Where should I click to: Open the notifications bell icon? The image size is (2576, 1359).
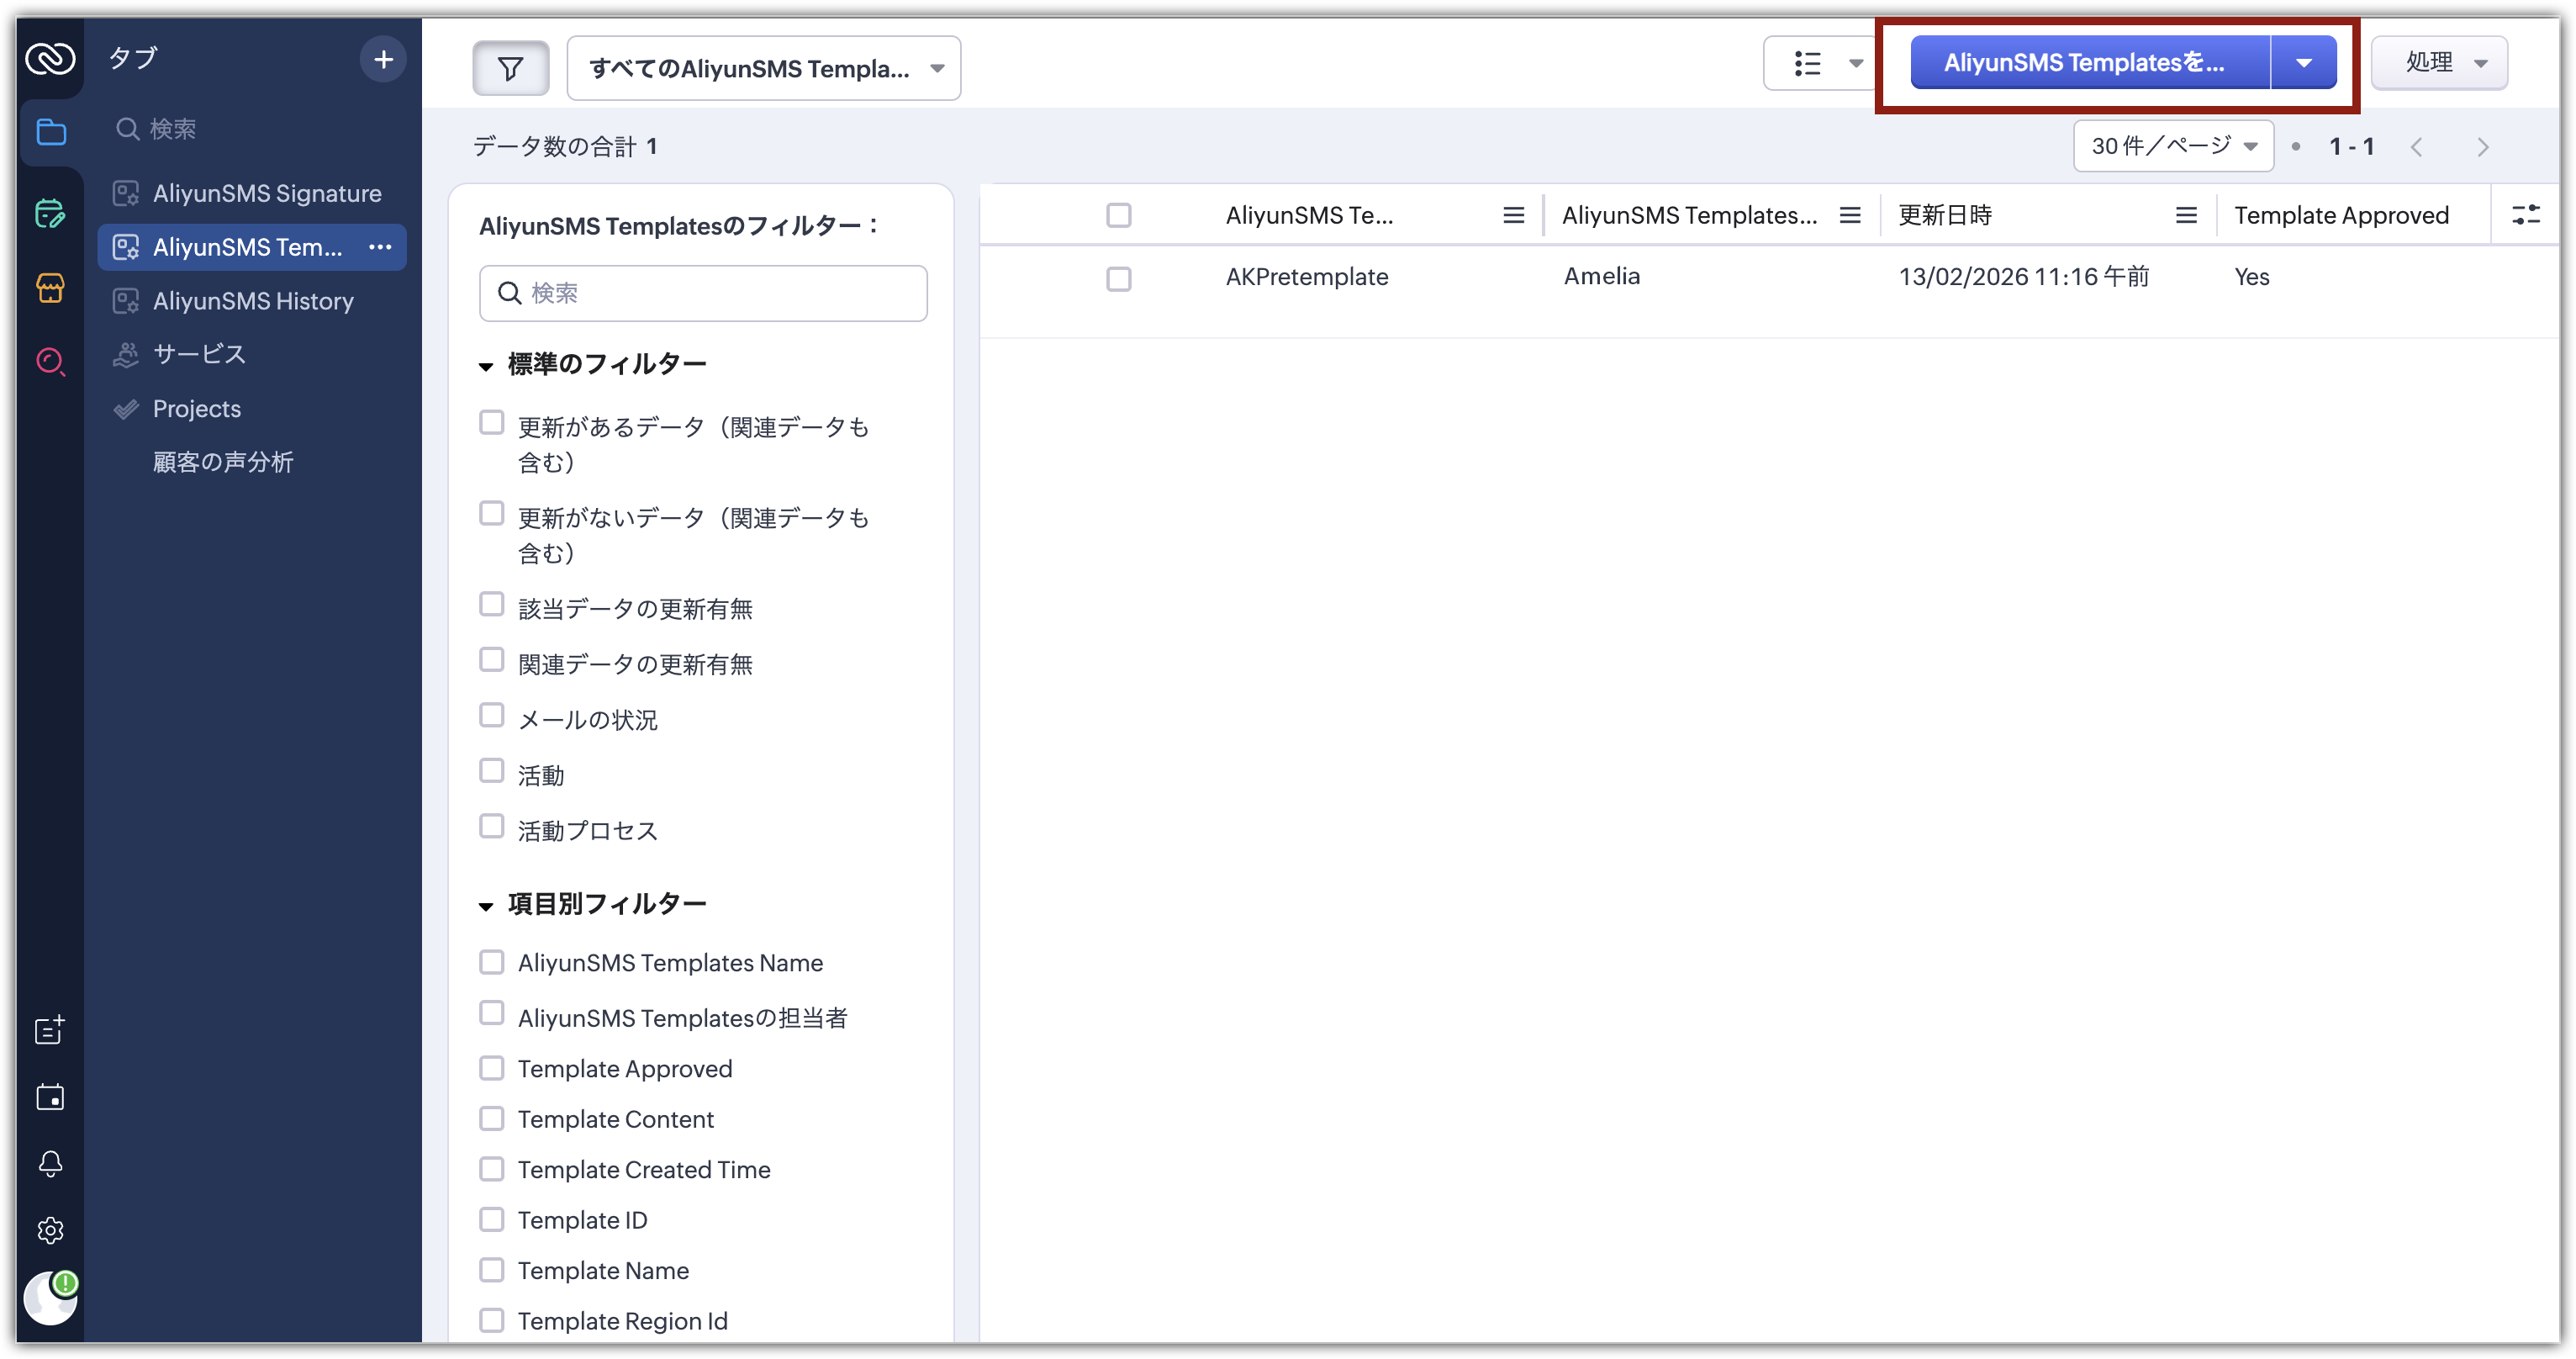(x=50, y=1163)
